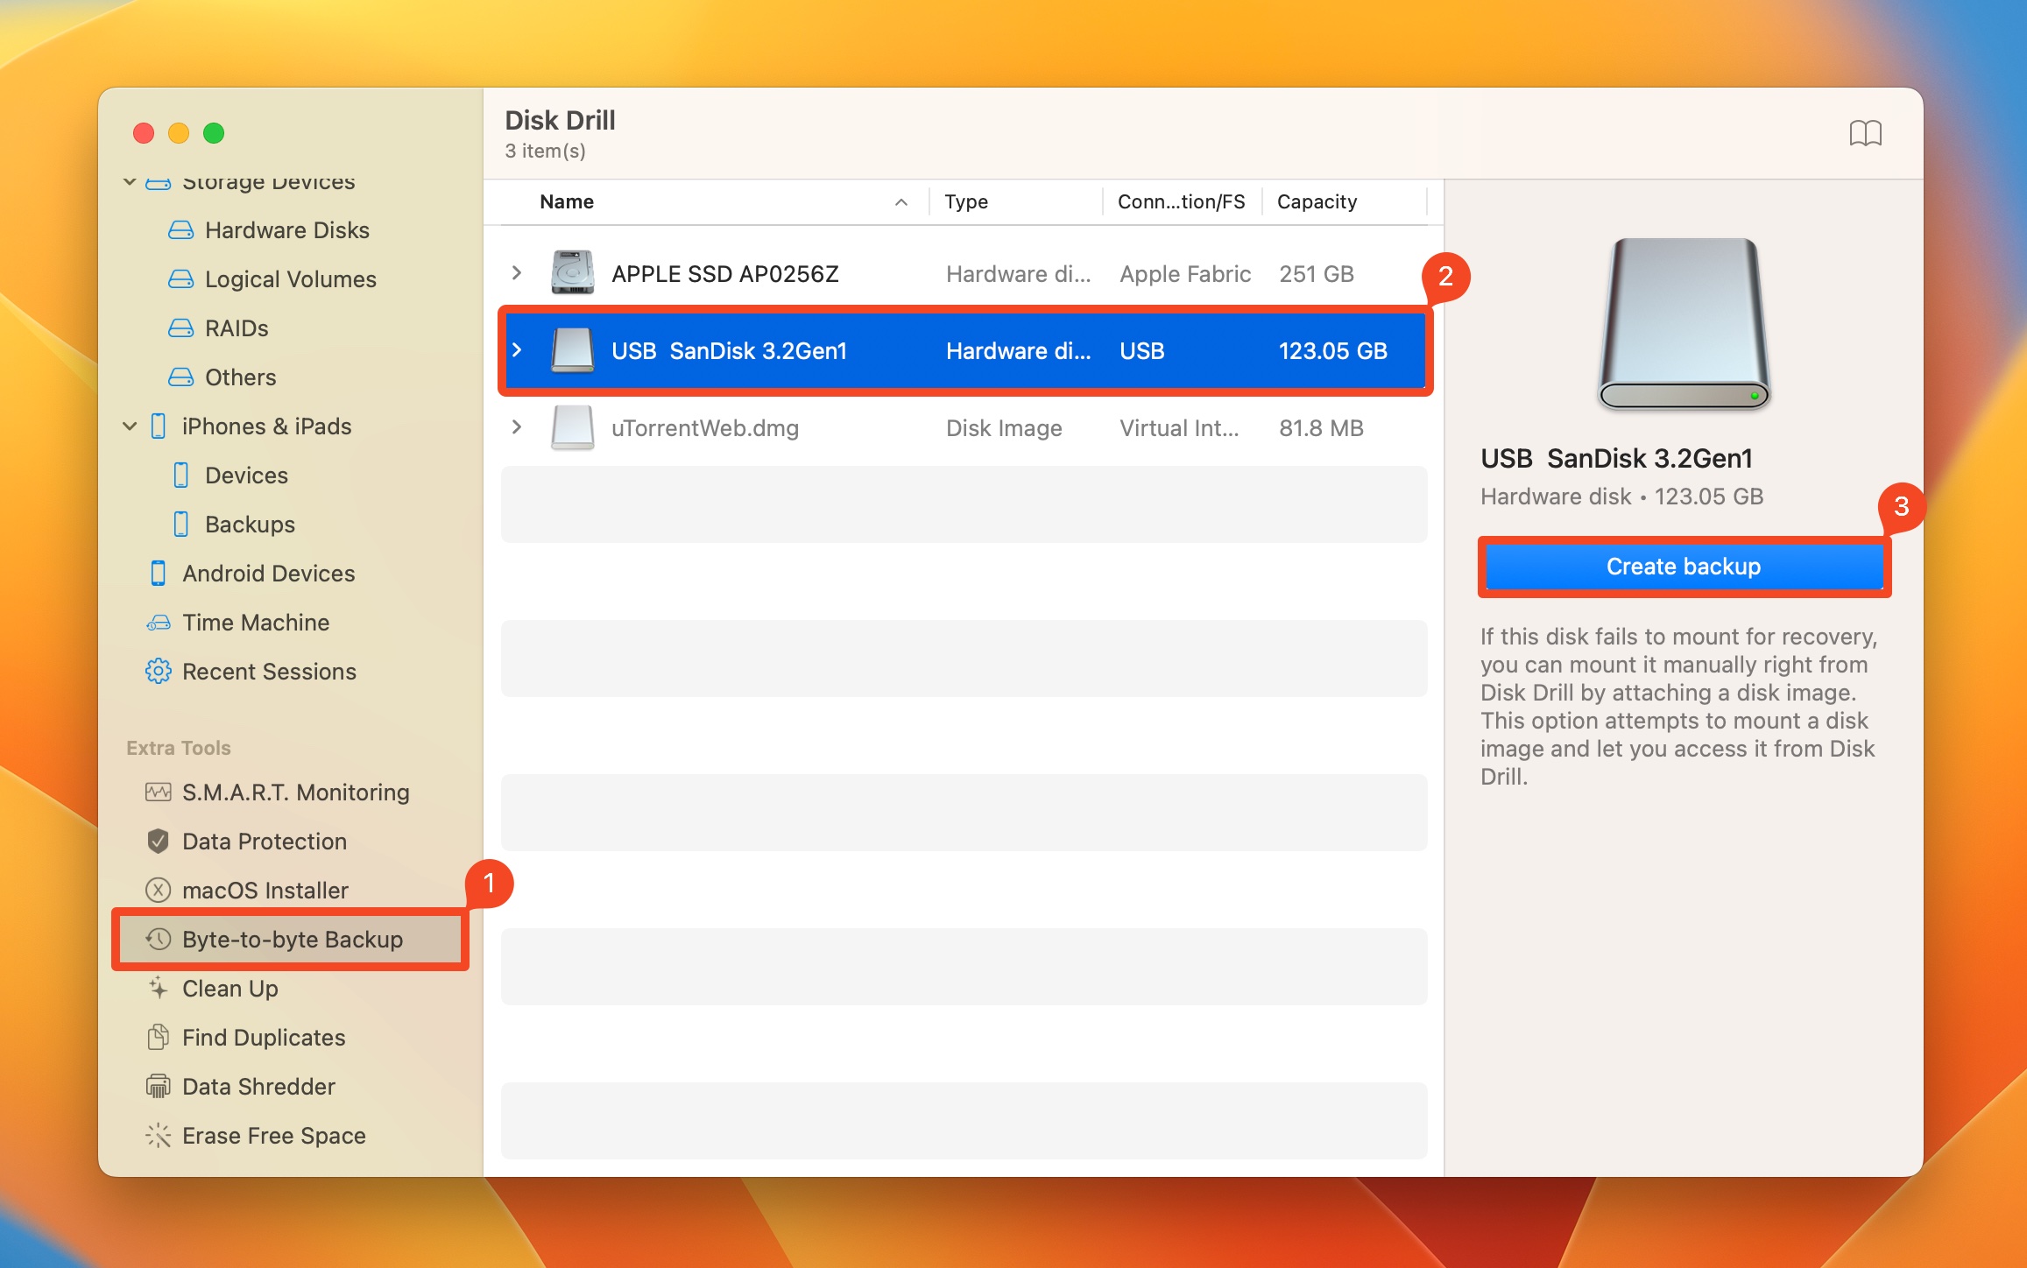Click Create backup for SanDisk drive

coord(1682,567)
